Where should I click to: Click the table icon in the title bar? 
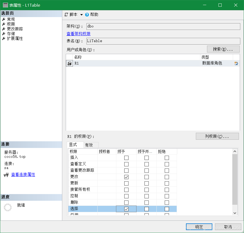pos(5,5)
